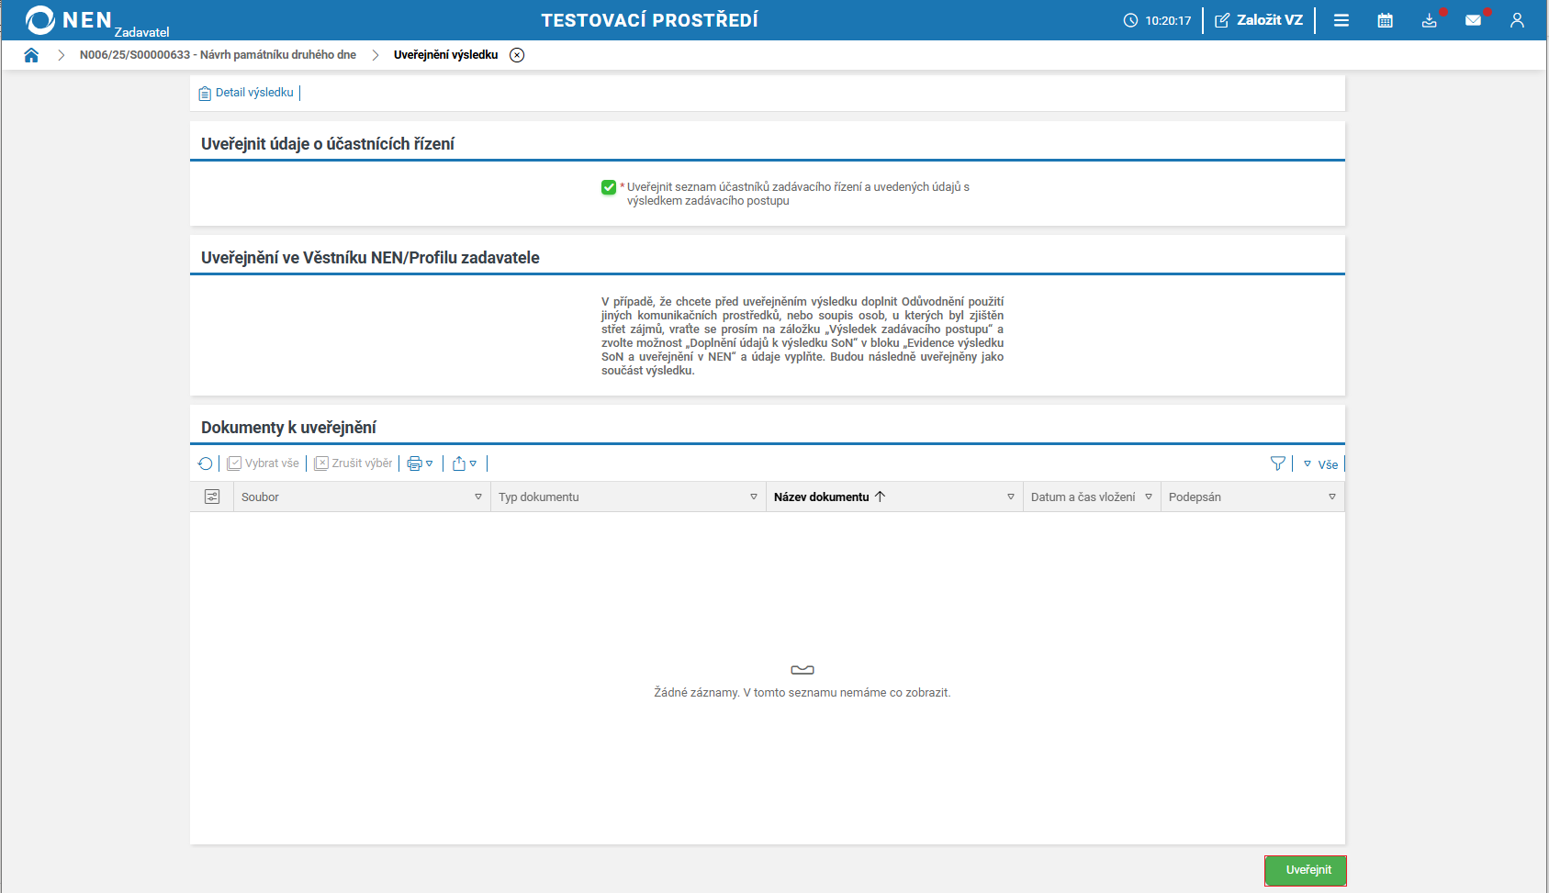Open the Vše filter dropdown
Image resolution: width=1549 pixels, height=893 pixels.
point(1320,464)
